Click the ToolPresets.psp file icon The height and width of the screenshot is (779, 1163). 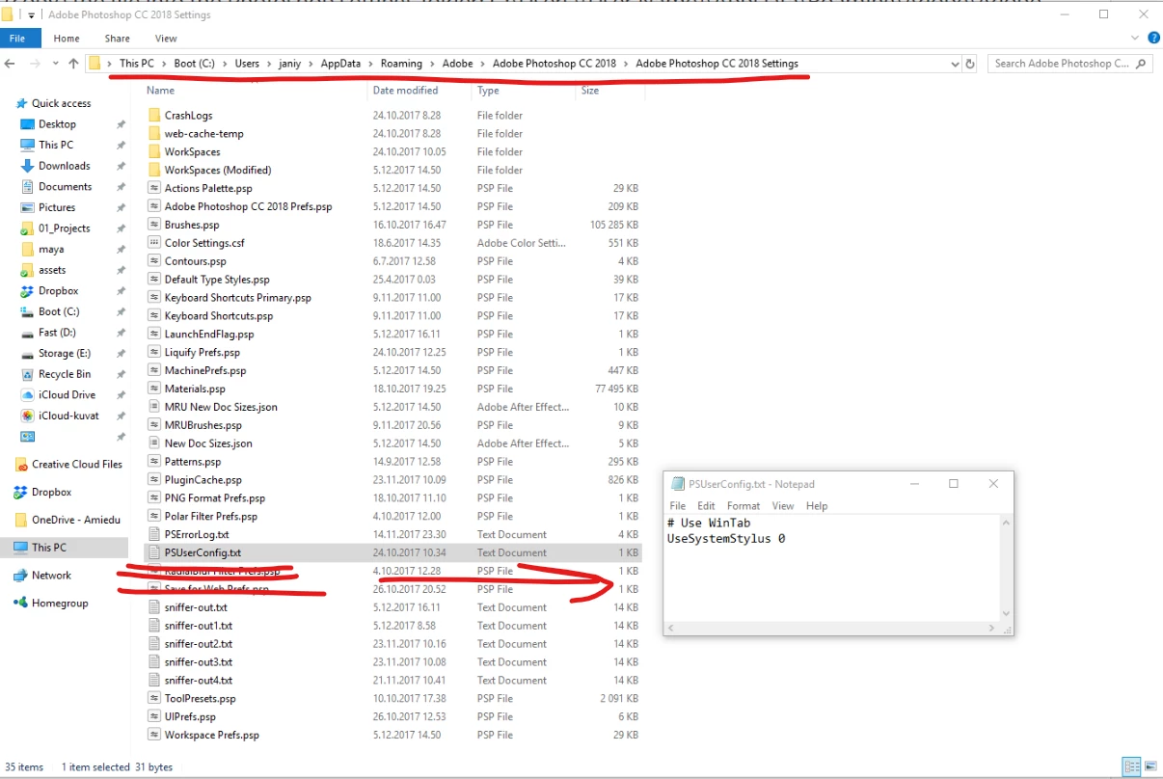[154, 698]
